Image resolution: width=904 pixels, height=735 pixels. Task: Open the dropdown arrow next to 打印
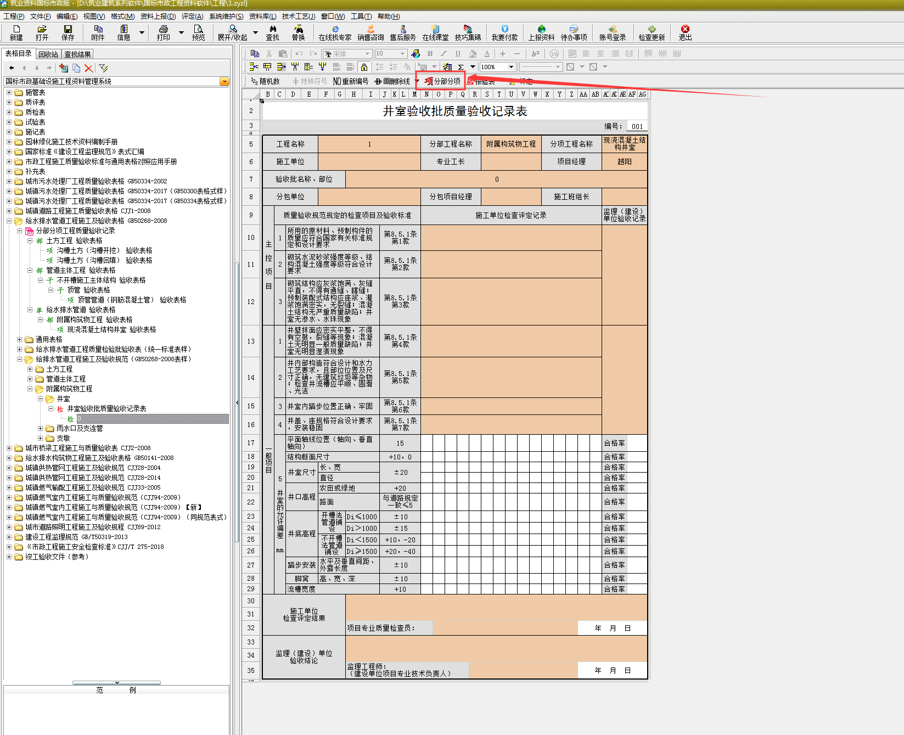click(x=181, y=32)
